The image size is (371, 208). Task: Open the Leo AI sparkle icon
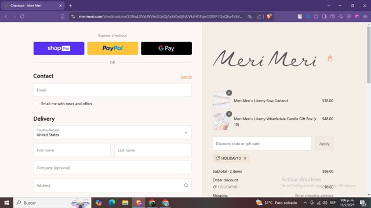(341, 17)
